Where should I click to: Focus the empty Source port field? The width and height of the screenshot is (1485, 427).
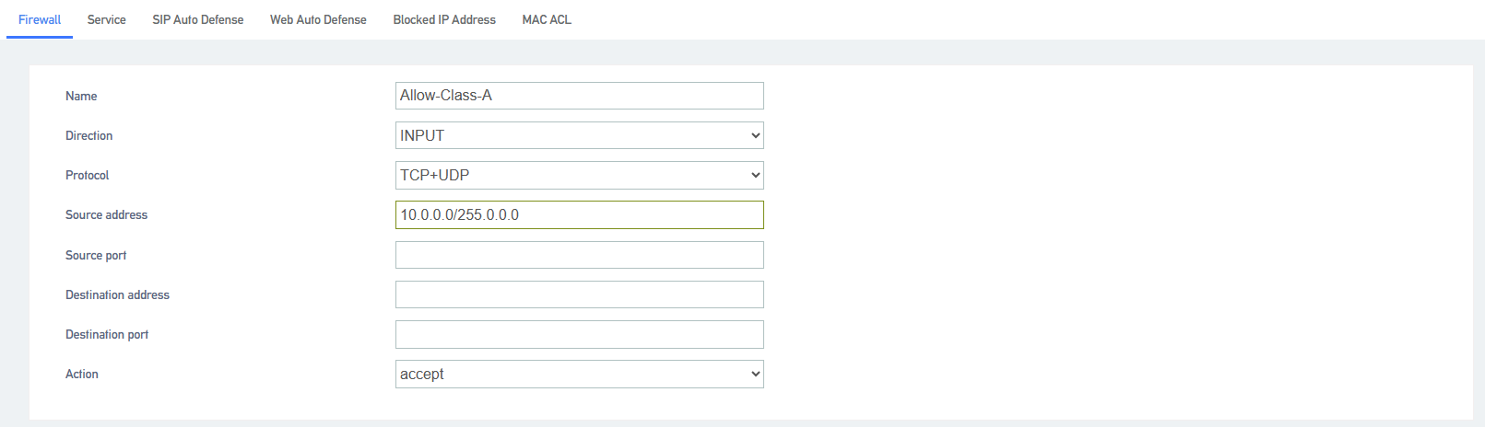(580, 255)
